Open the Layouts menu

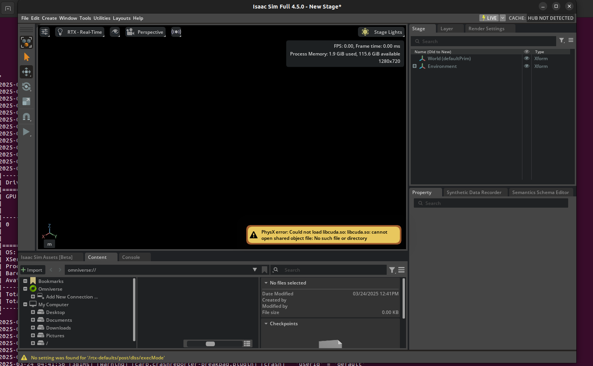[122, 18]
